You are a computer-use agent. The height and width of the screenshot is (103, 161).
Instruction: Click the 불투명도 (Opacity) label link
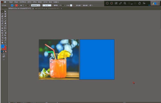(x=56, y=5)
